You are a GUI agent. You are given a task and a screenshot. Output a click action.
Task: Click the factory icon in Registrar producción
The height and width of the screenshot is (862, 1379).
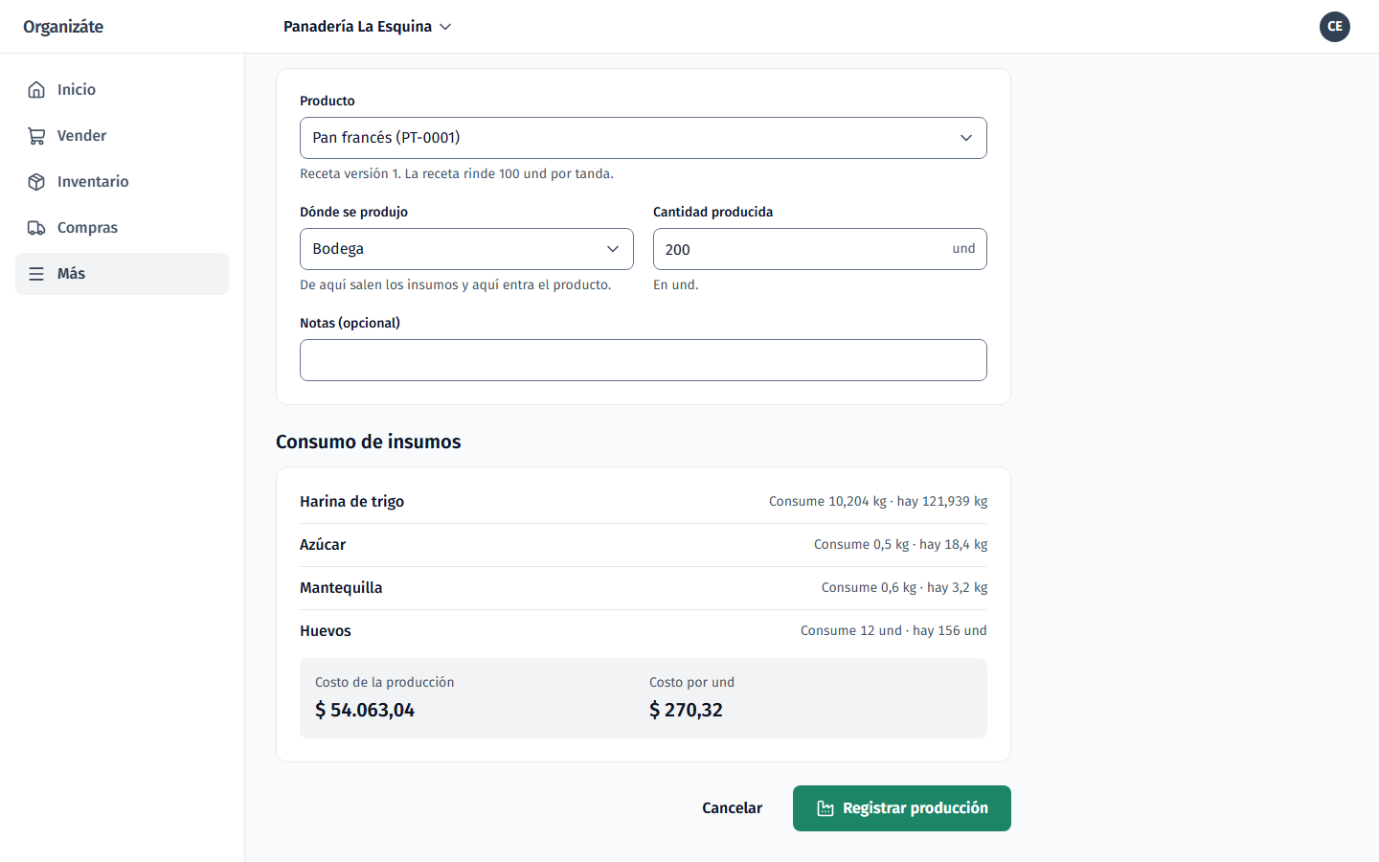[825, 808]
